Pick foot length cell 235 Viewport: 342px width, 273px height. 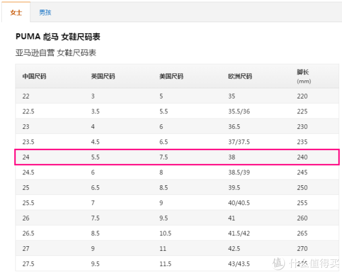[302, 142]
